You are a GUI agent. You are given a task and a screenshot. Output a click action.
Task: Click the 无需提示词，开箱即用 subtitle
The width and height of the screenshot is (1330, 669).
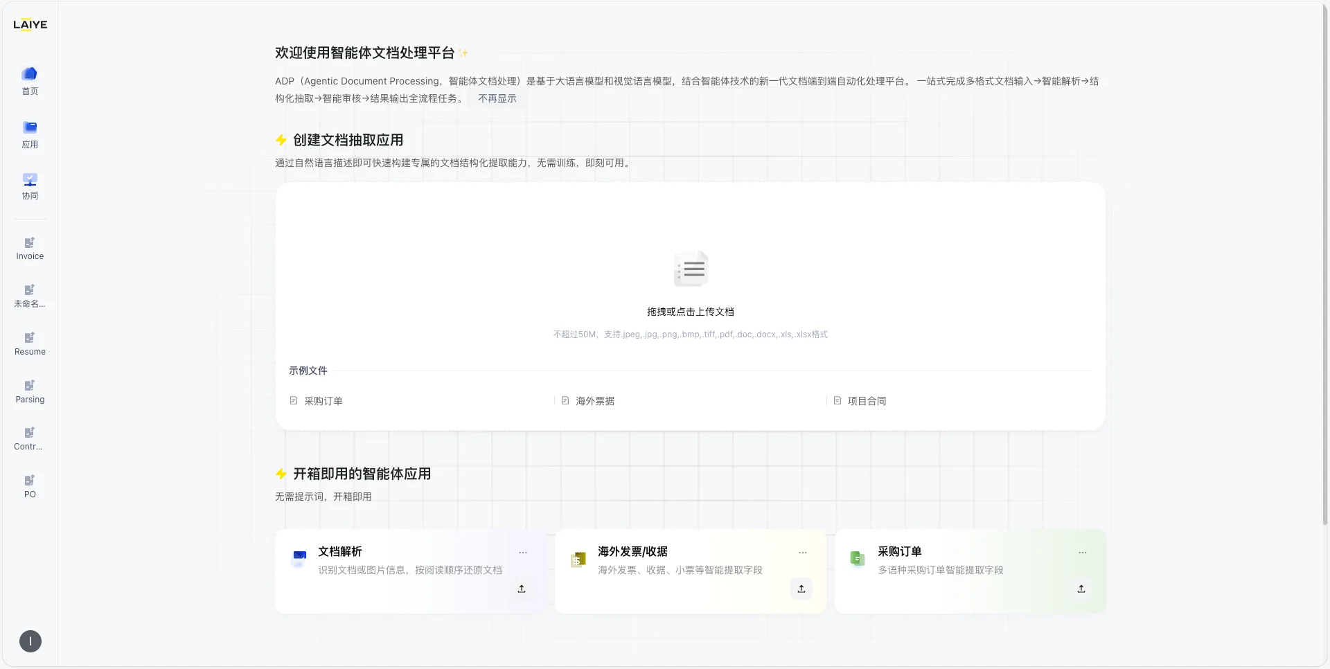323,497
